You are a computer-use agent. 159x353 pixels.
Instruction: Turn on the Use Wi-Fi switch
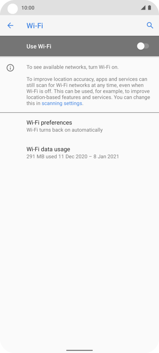tap(143, 46)
